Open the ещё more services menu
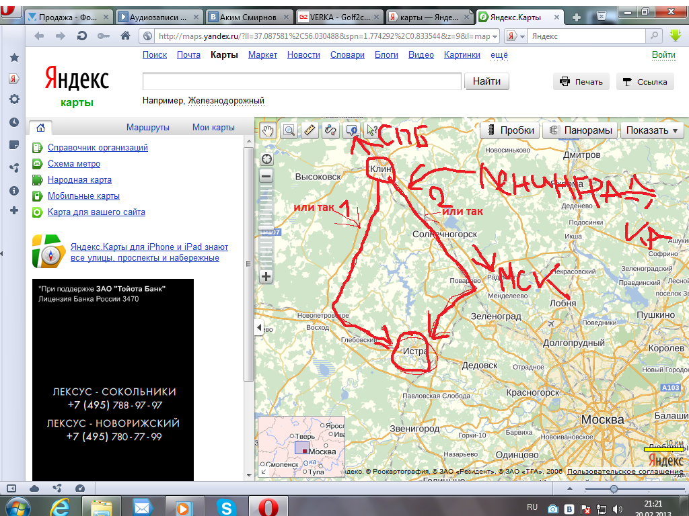This screenshot has width=689, height=516. tap(499, 55)
